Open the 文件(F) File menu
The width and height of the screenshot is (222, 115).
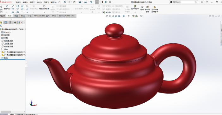point(18,2)
